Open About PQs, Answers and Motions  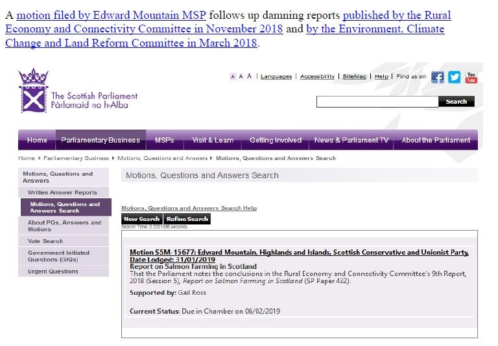(x=64, y=225)
